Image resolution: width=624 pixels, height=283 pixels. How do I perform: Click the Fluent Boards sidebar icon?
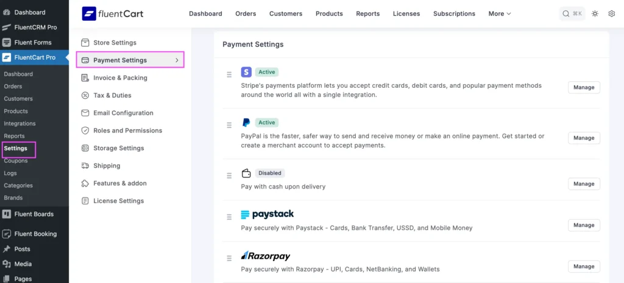coord(6,214)
